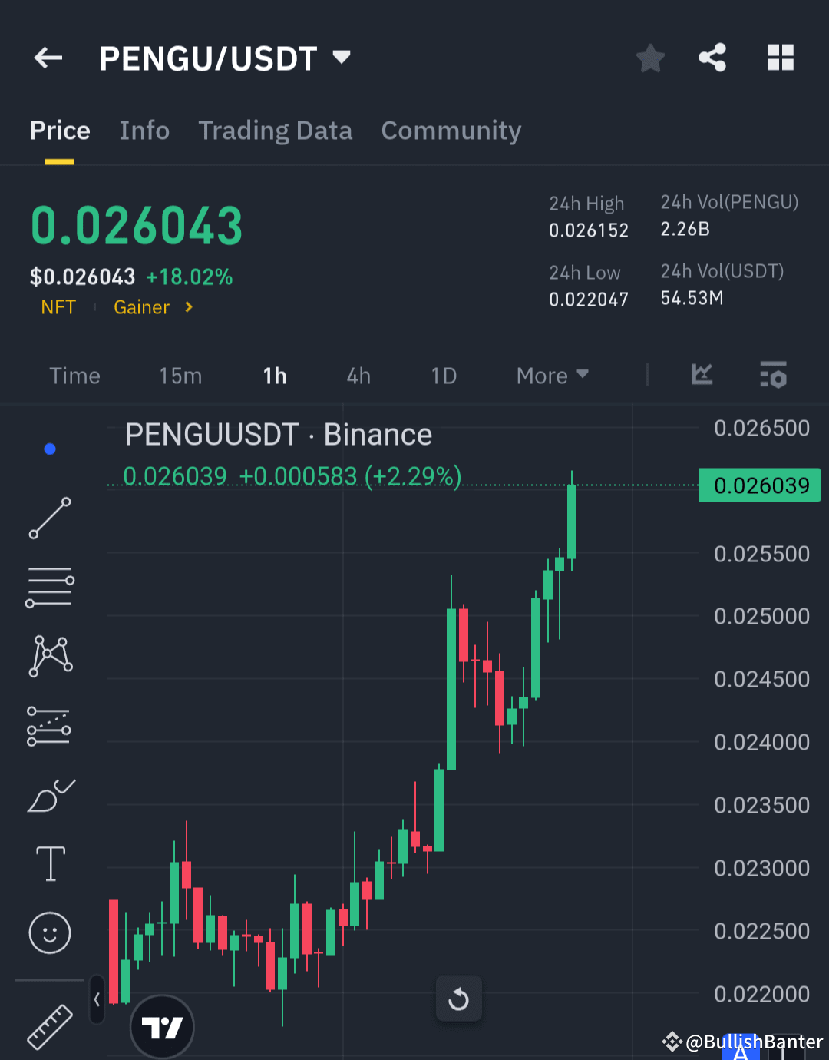Select the trend line drawing tool

point(49,518)
